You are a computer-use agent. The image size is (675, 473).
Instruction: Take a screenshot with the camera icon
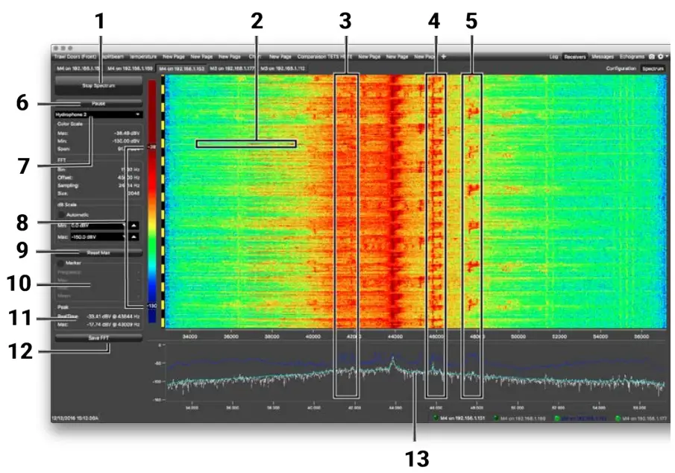(652, 57)
